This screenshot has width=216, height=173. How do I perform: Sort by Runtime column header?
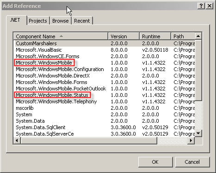155,36
